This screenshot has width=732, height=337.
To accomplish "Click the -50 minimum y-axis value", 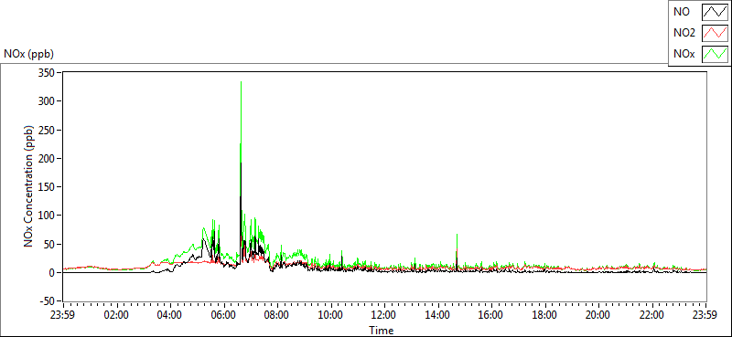I will pos(48,301).
